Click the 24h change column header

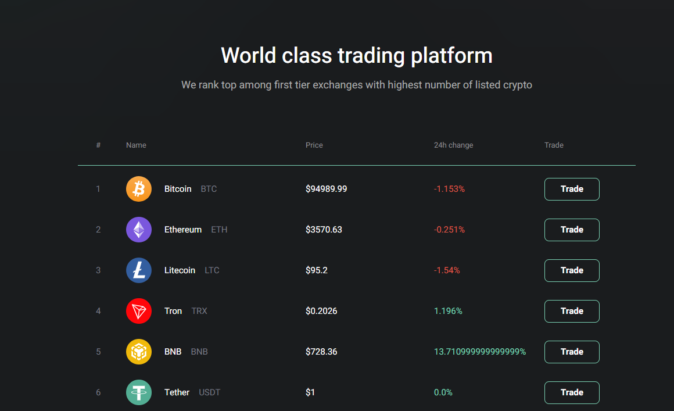453,145
